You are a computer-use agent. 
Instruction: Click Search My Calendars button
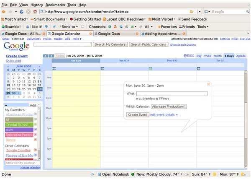[110, 44]
